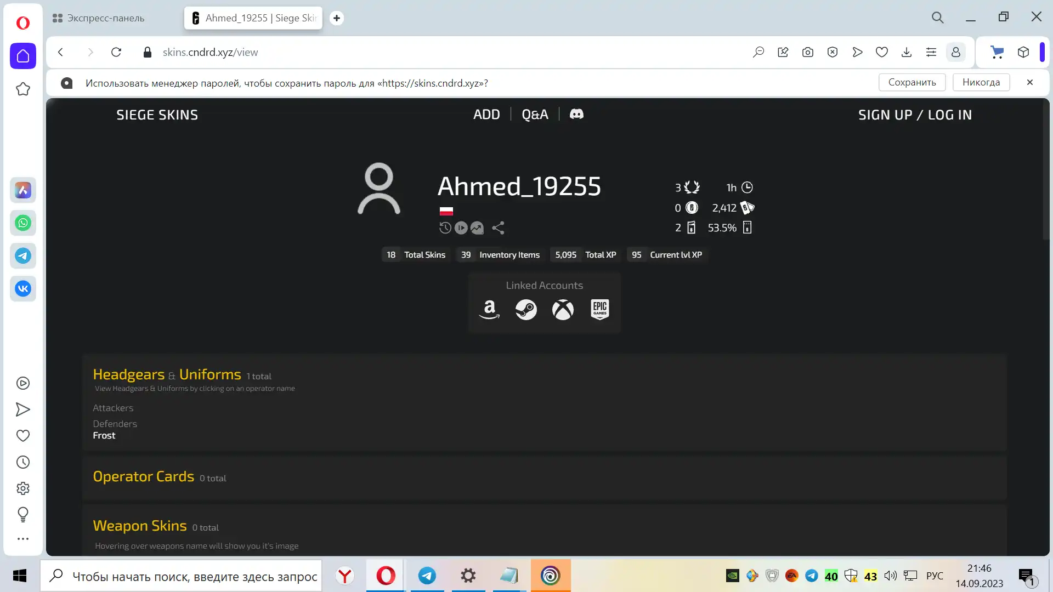Open Opera start page home icon

(x=23, y=56)
